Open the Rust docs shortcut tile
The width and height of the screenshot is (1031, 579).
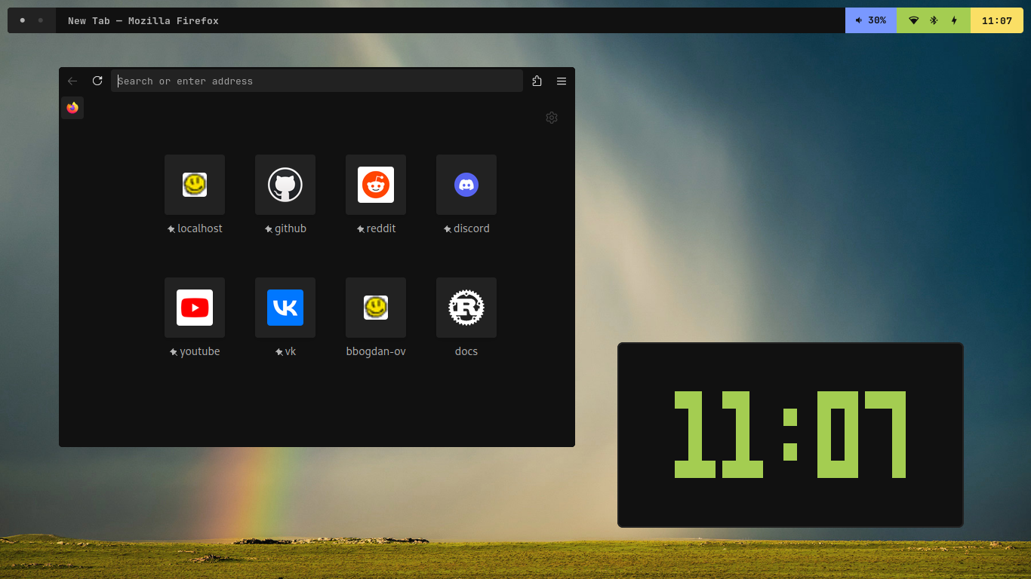click(x=466, y=308)
